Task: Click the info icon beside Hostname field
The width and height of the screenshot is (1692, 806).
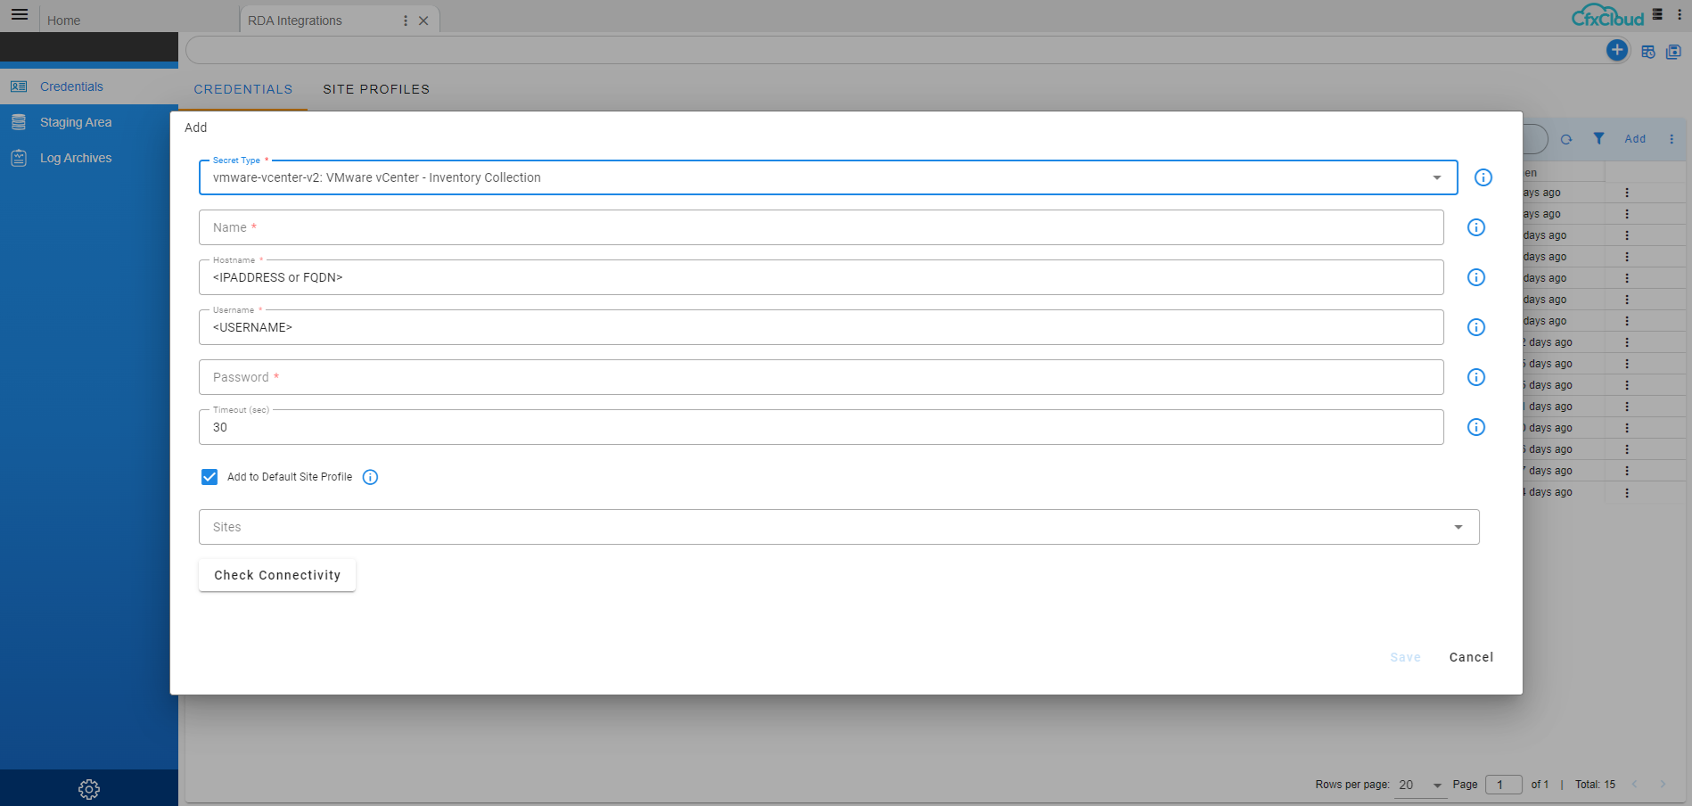Action: [1475, 277]
